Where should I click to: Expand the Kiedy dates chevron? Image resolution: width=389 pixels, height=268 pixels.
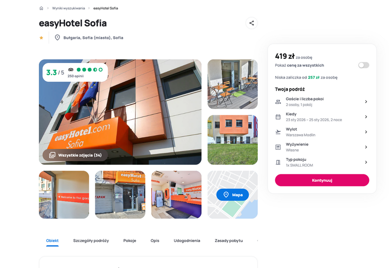366,117
